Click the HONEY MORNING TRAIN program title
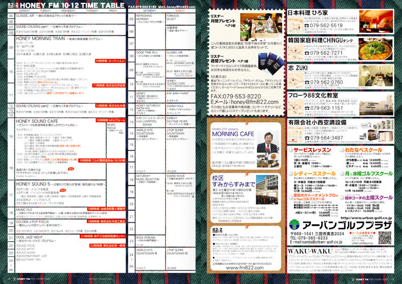This screenshot has width=402, height=284. (x=41, y=39)
